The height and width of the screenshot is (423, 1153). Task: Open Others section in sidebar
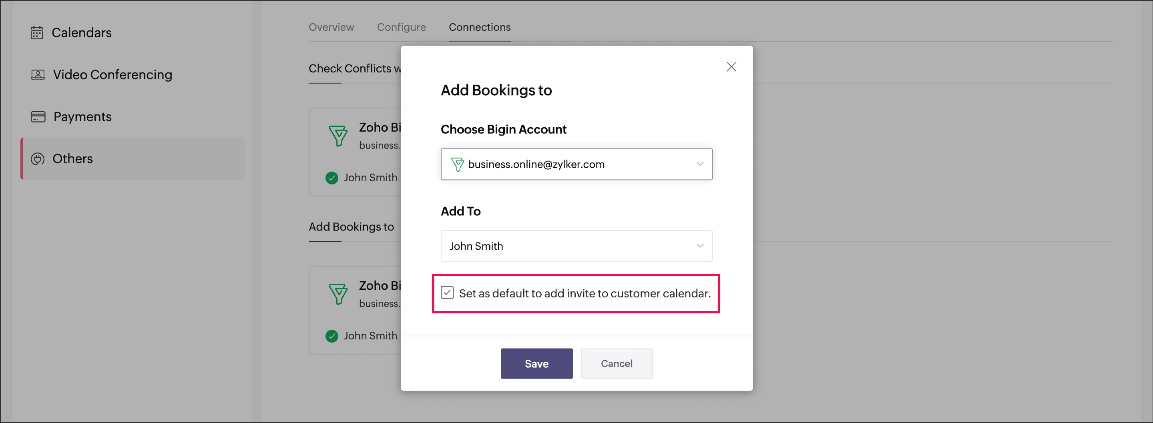click(133, 159)
